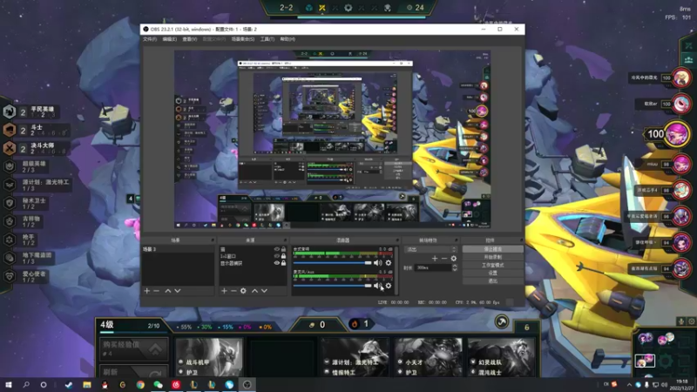Toggle lock on 1v1窗口 source
The height and width of the screenshot is (392, 697).
[284, 256]
